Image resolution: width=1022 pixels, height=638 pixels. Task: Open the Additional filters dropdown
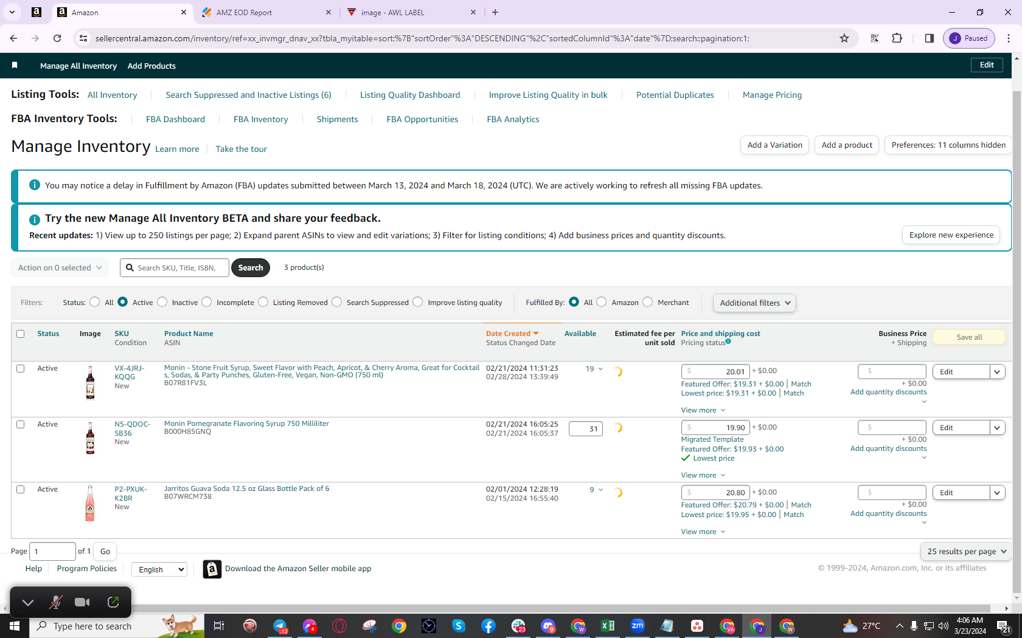click(x=754, y=303)
